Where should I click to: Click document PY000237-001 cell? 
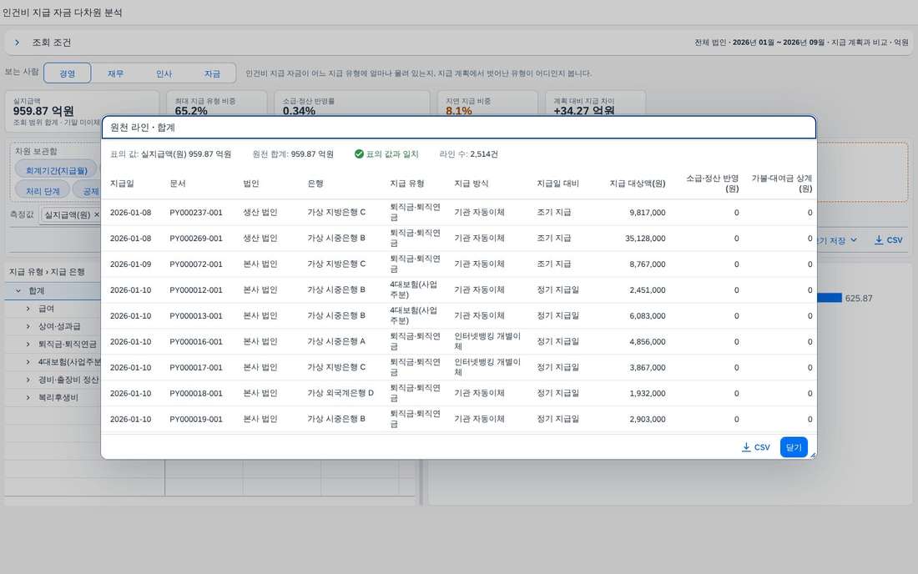[x=196, y=213]
